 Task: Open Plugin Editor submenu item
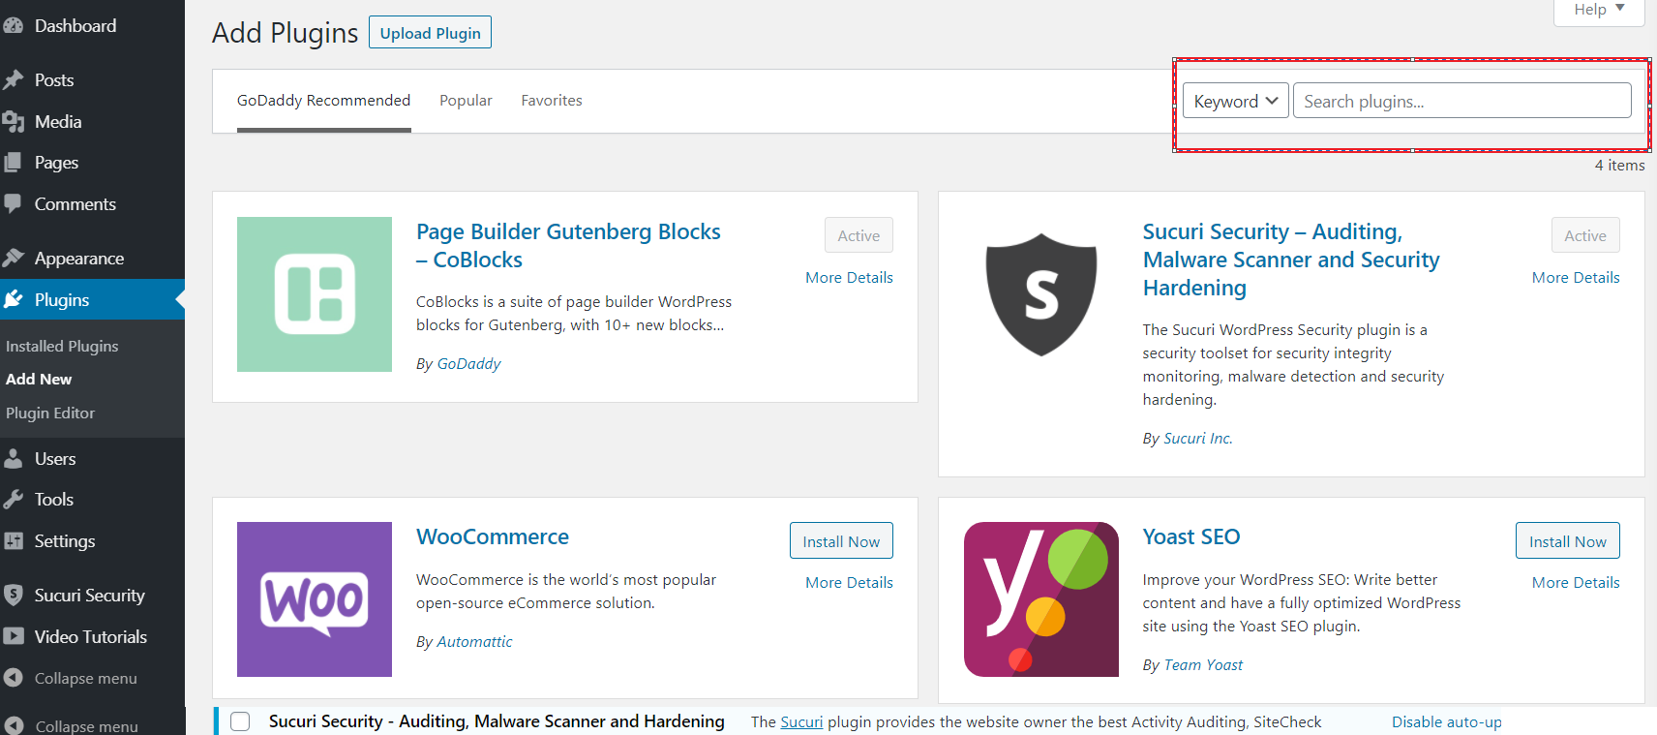coord(50,413)
